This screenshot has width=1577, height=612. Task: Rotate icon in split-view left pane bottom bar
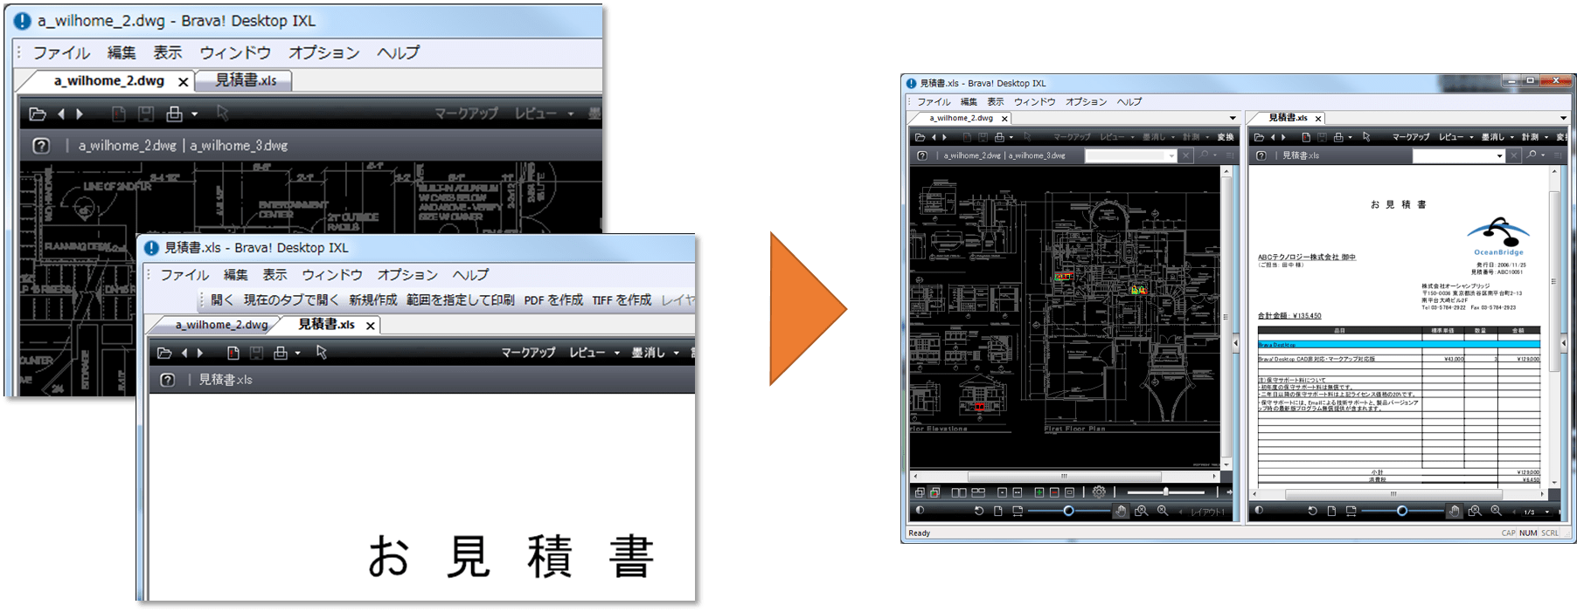point(979,511)
